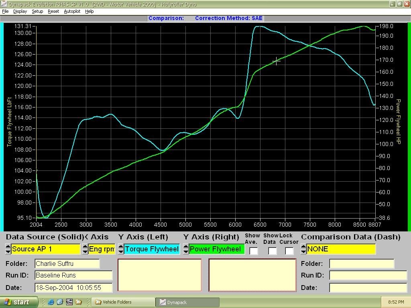Switch to Vehicle Folders taskbar window
Viewport: 411px width, 308px height.
(123, 302)
